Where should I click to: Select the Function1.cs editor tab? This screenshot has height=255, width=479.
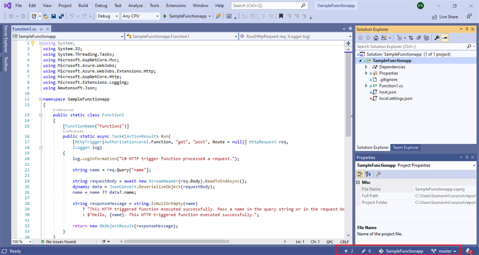[x=24, y=29]
